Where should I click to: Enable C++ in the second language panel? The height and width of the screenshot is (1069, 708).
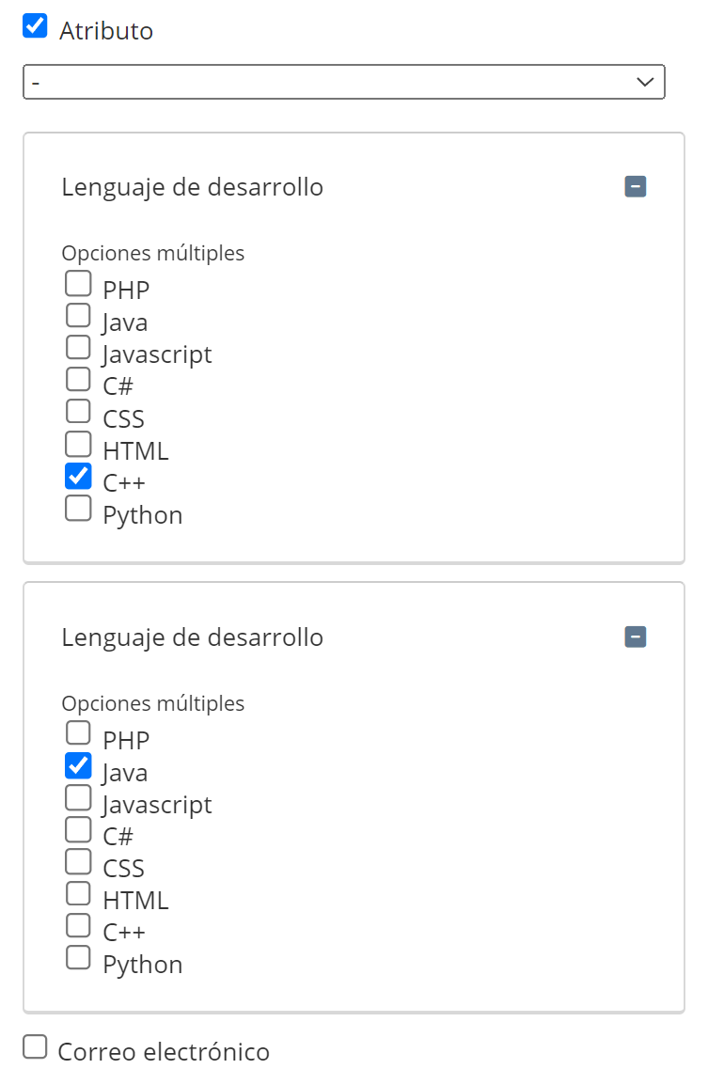pos(78,926)
